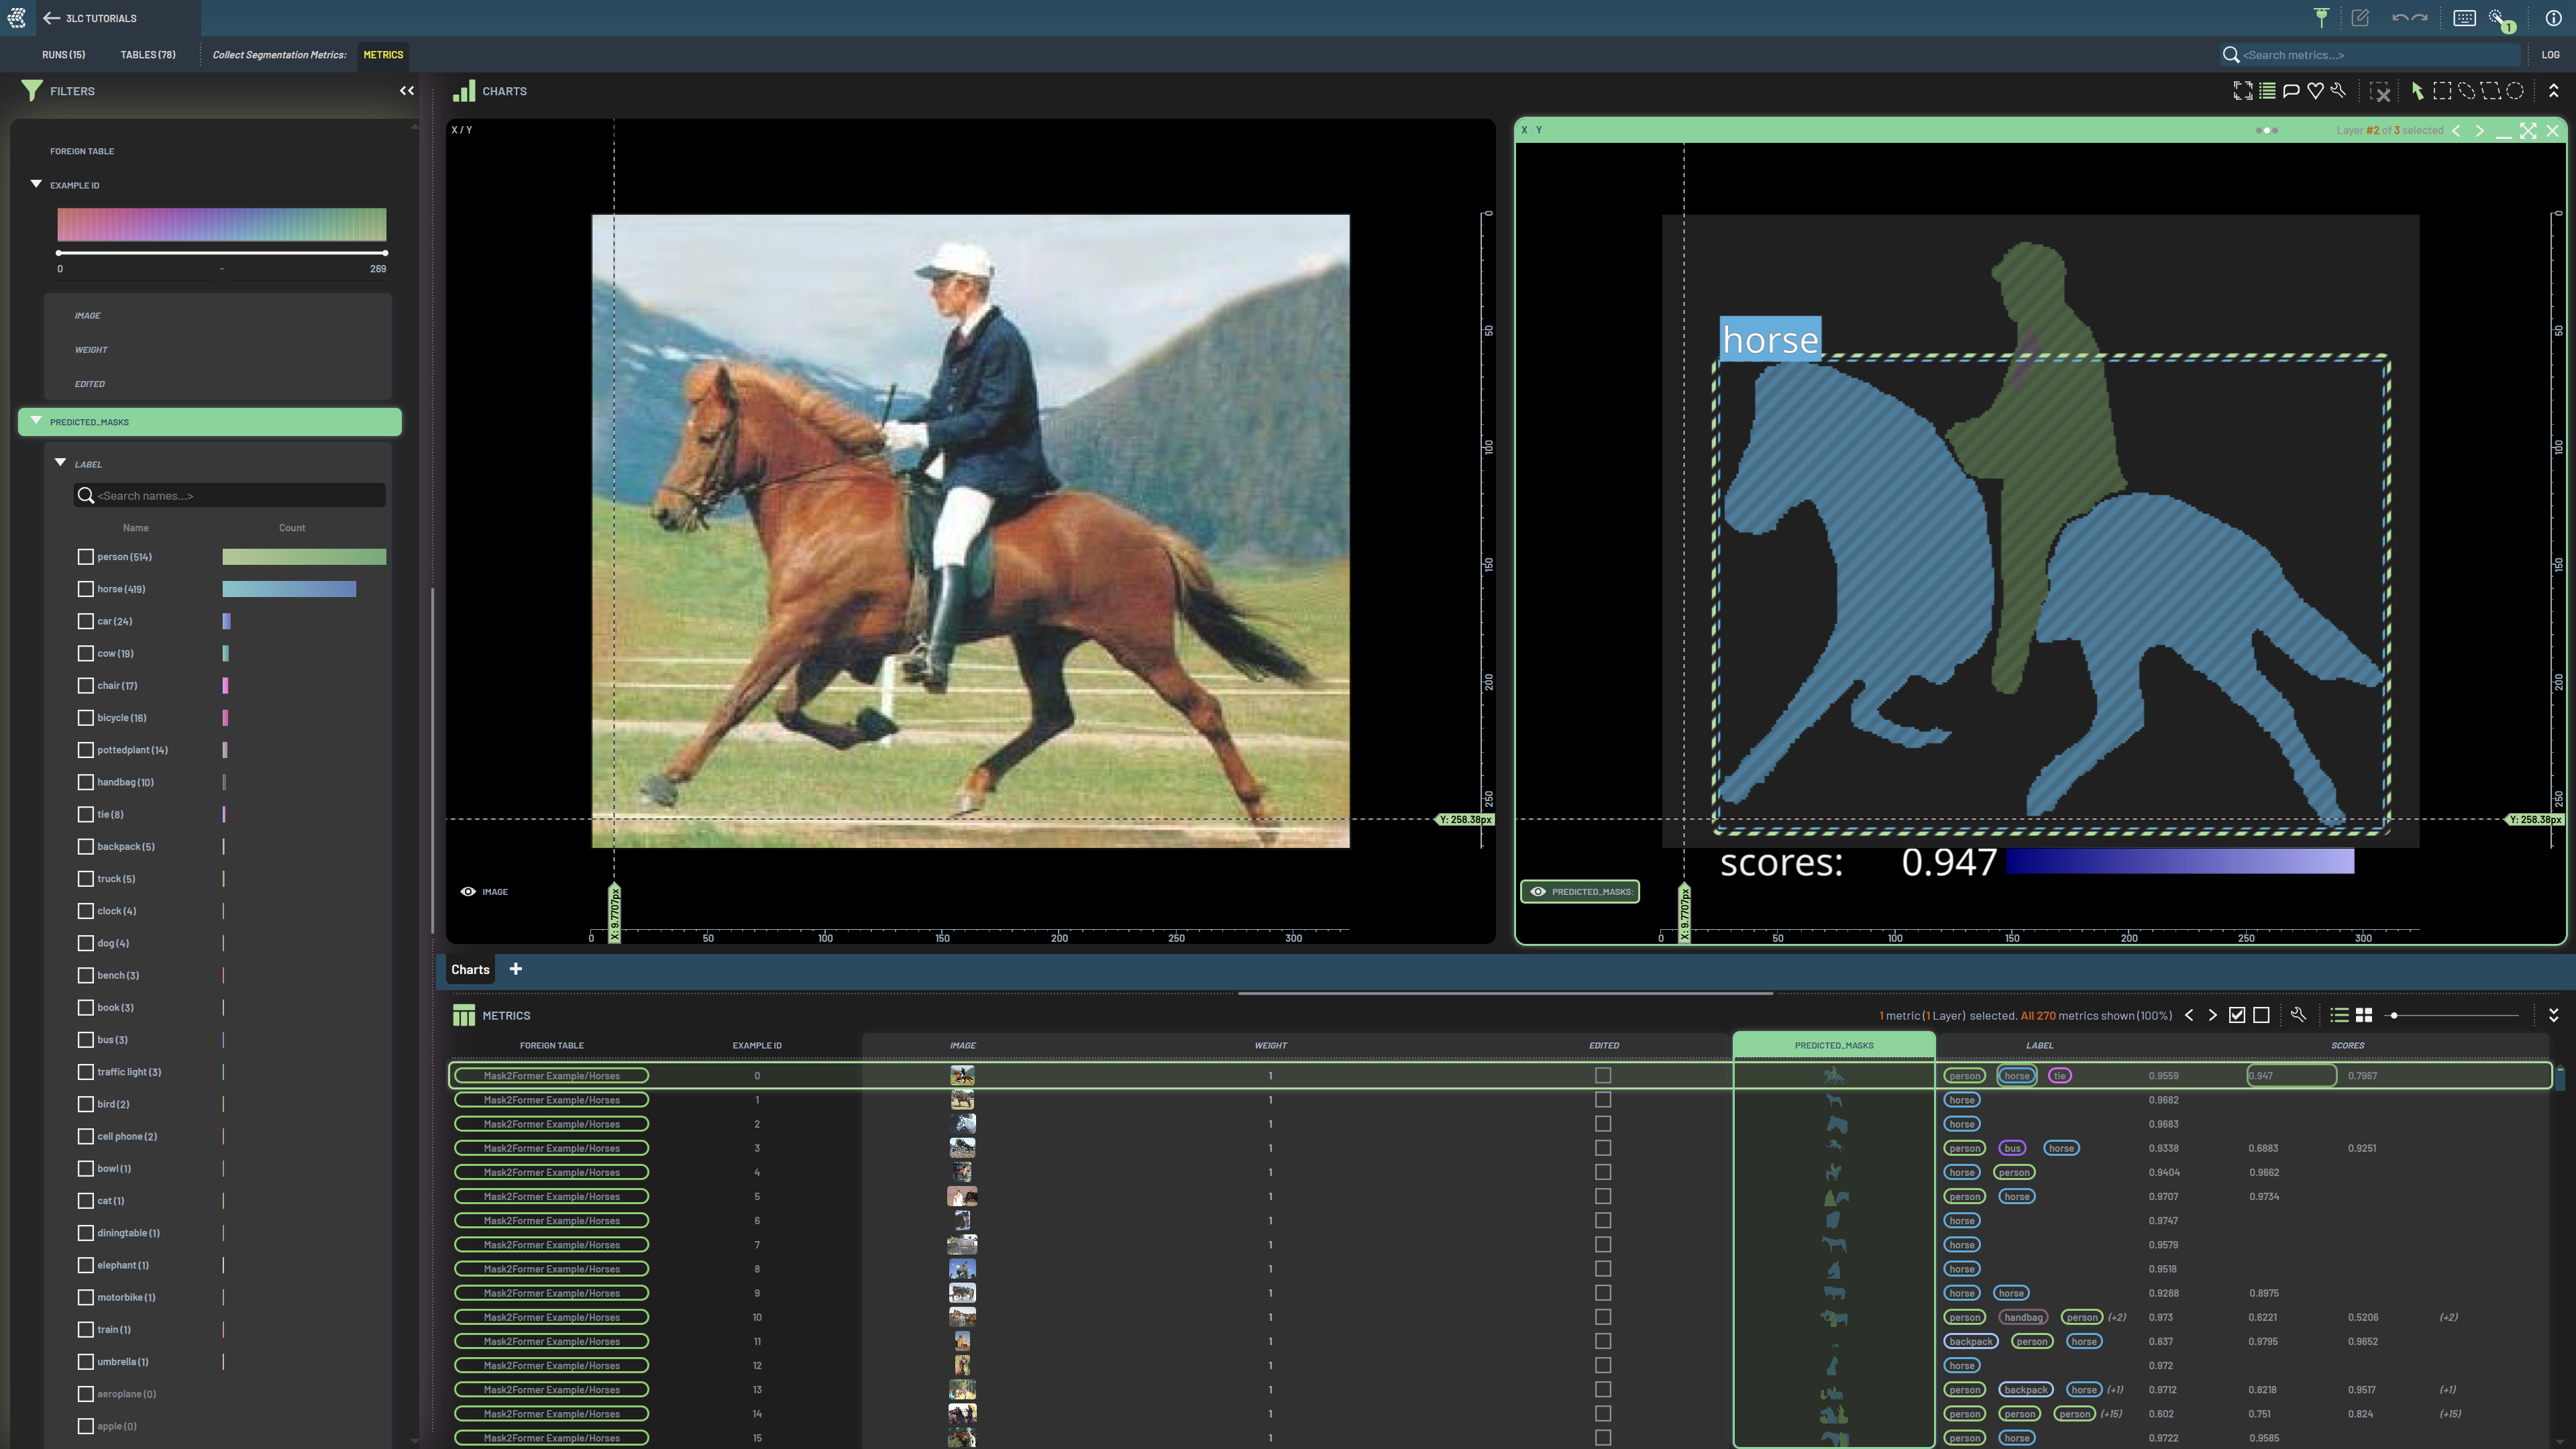
Task: Check the horse (419) label checkbox
Action: point(85,589)
